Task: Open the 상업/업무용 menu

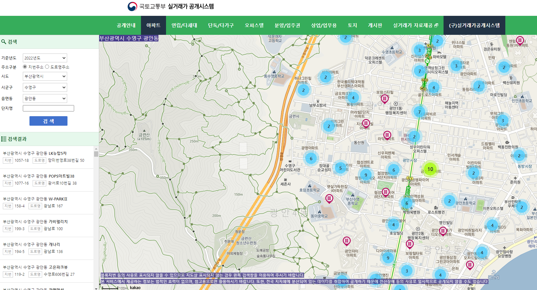Action: tap(324, 25)
